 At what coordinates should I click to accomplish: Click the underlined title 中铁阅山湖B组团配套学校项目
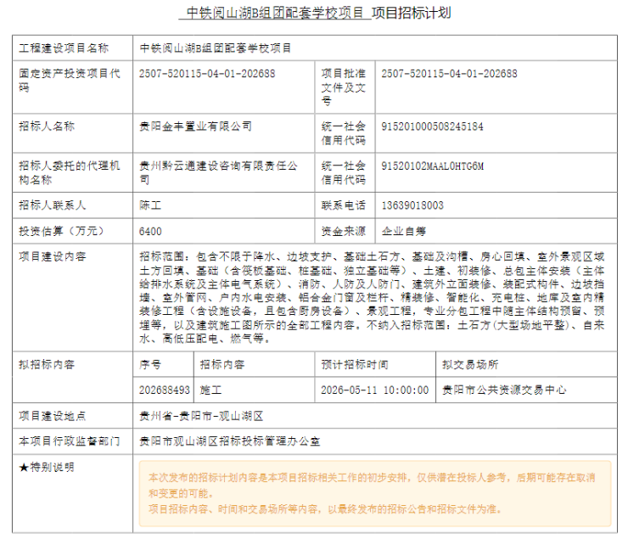[275, 14]
